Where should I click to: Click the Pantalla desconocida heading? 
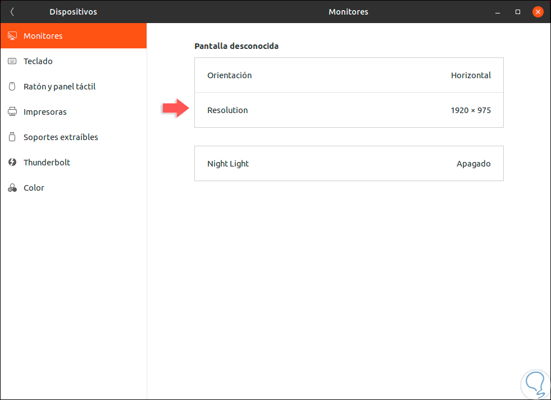tap(236, 46)
